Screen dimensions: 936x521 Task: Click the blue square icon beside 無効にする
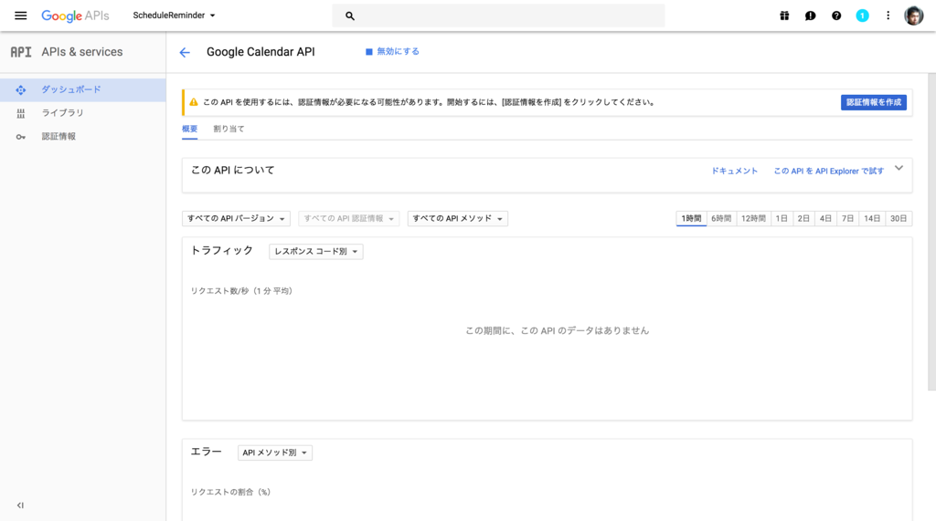click(x=369, y=52)
